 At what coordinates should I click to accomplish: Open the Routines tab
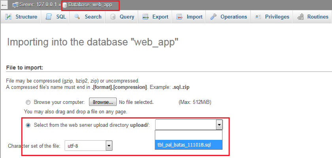click(x=313, y=17)
